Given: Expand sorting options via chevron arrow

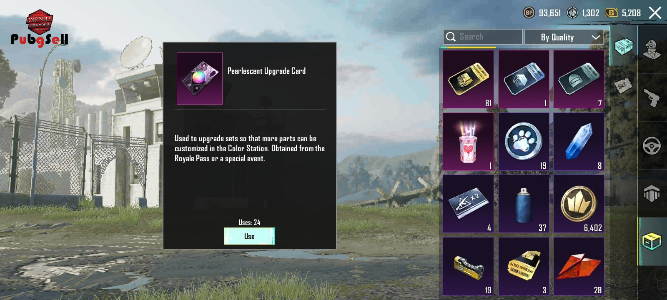Looking at the screenshot, I should click(x=596, y=37).
